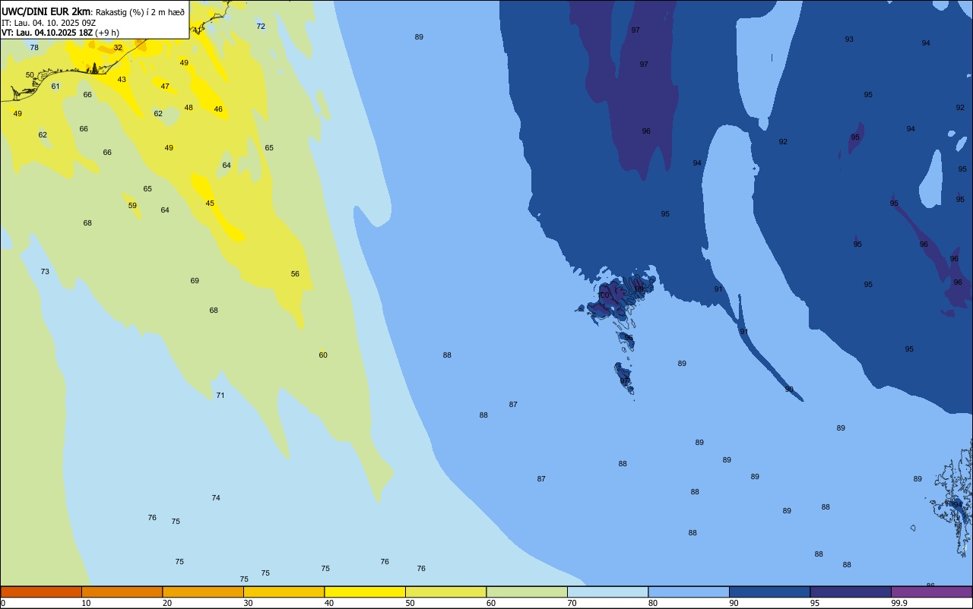Click the '93' humidity value at top right
Screen dimensions: 973x609
[x=849, y=39]
